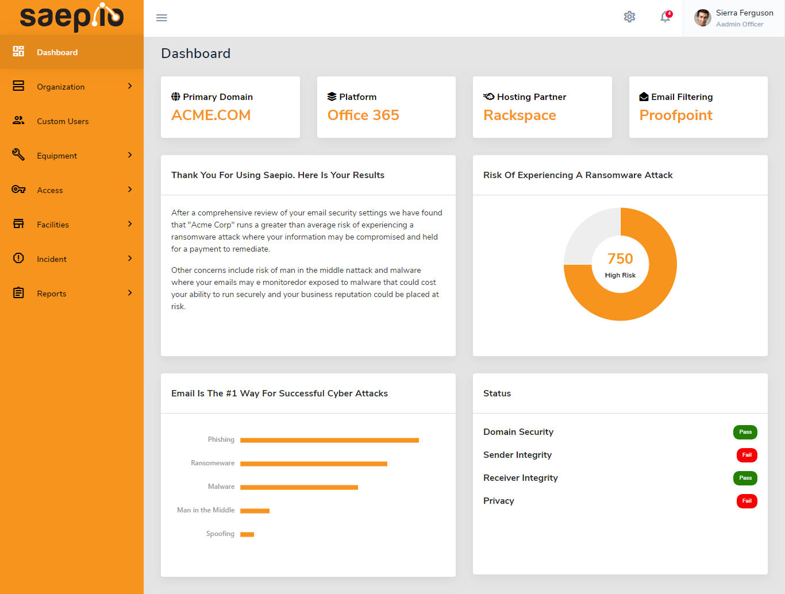
Task: Click the Reports clipboard icon
Action: pyautogui.click(x=18, y=293)
